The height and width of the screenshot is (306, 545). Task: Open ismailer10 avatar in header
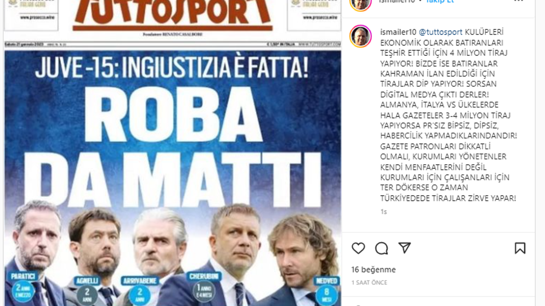click(x=361, y=3)
